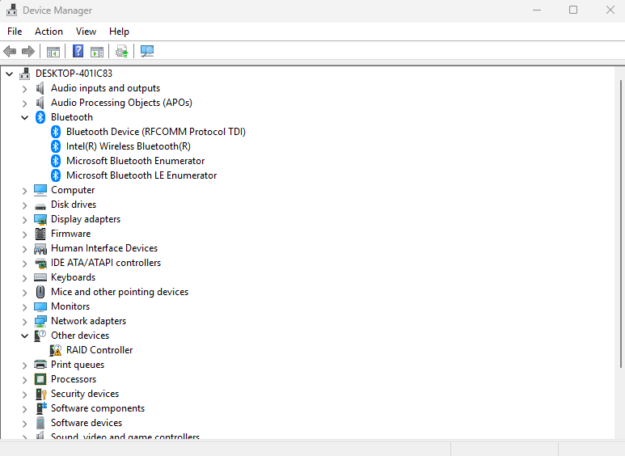Click the Device Manager title bar icon
The image size is (625, 456).
(x=12, y=10)
